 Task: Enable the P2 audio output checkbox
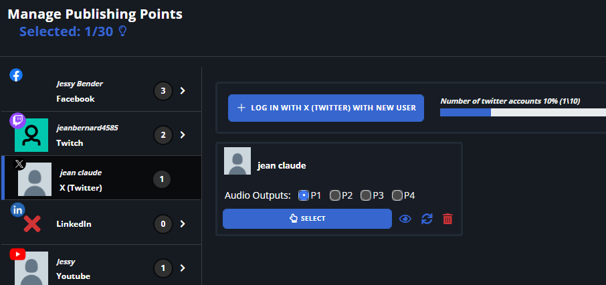(x=335, y=195)
